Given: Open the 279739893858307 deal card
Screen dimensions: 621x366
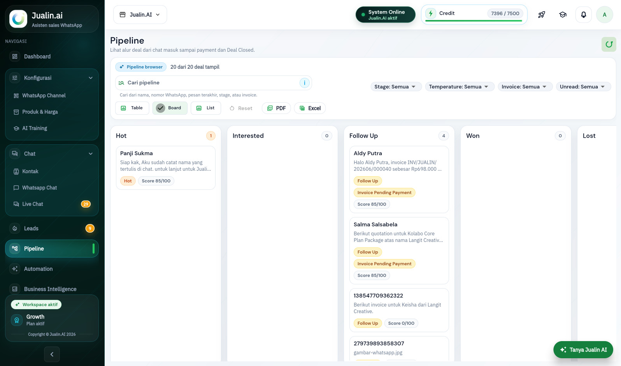Looking at the screenshot, I should (399, 348).
